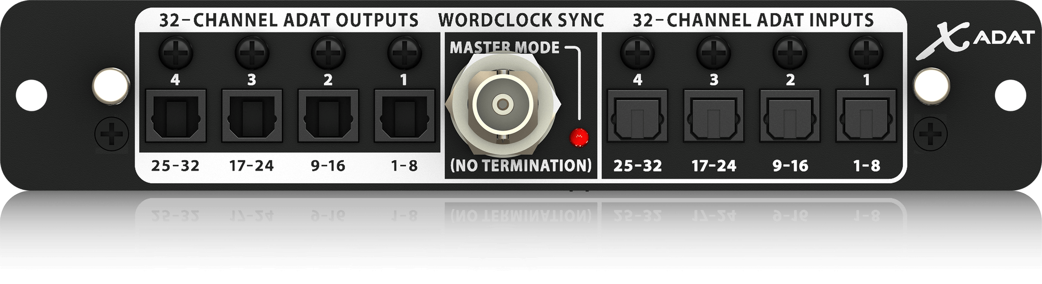Click ADAT output port 4 for channels 25-32
Image resolution: width=1042 pixels, height=284 pixels.
pyautogui.click(x=175, y=116)
